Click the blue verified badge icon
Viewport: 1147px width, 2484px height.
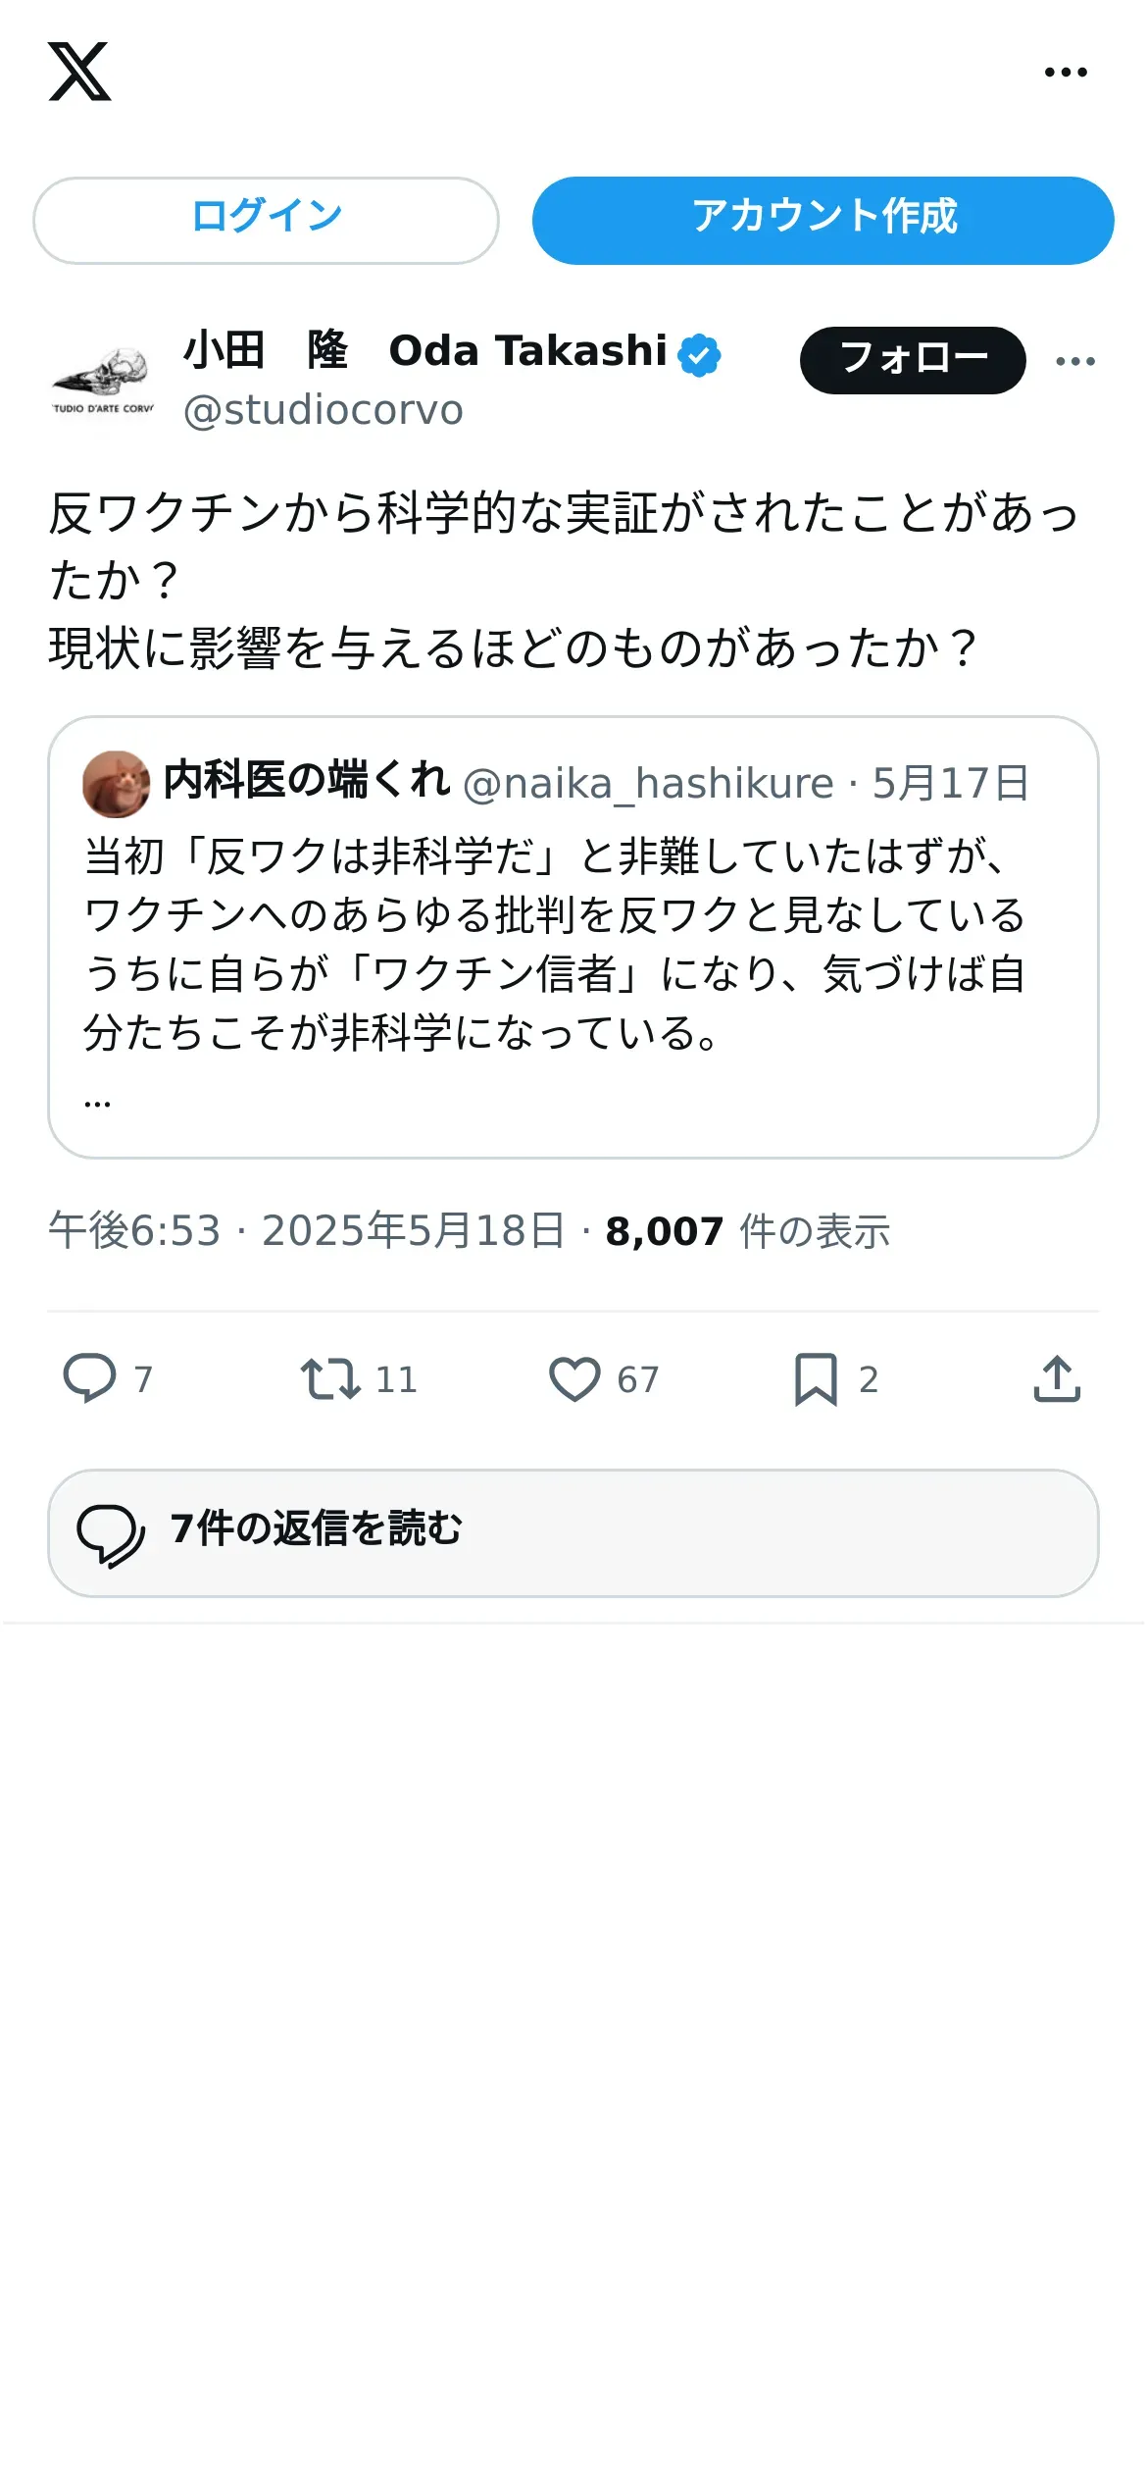coord(699,354)
